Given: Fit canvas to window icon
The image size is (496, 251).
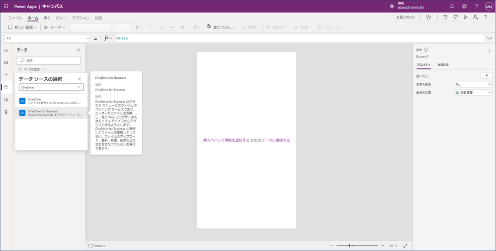Looking at the screenshot, I should click(x=405, y=246).
